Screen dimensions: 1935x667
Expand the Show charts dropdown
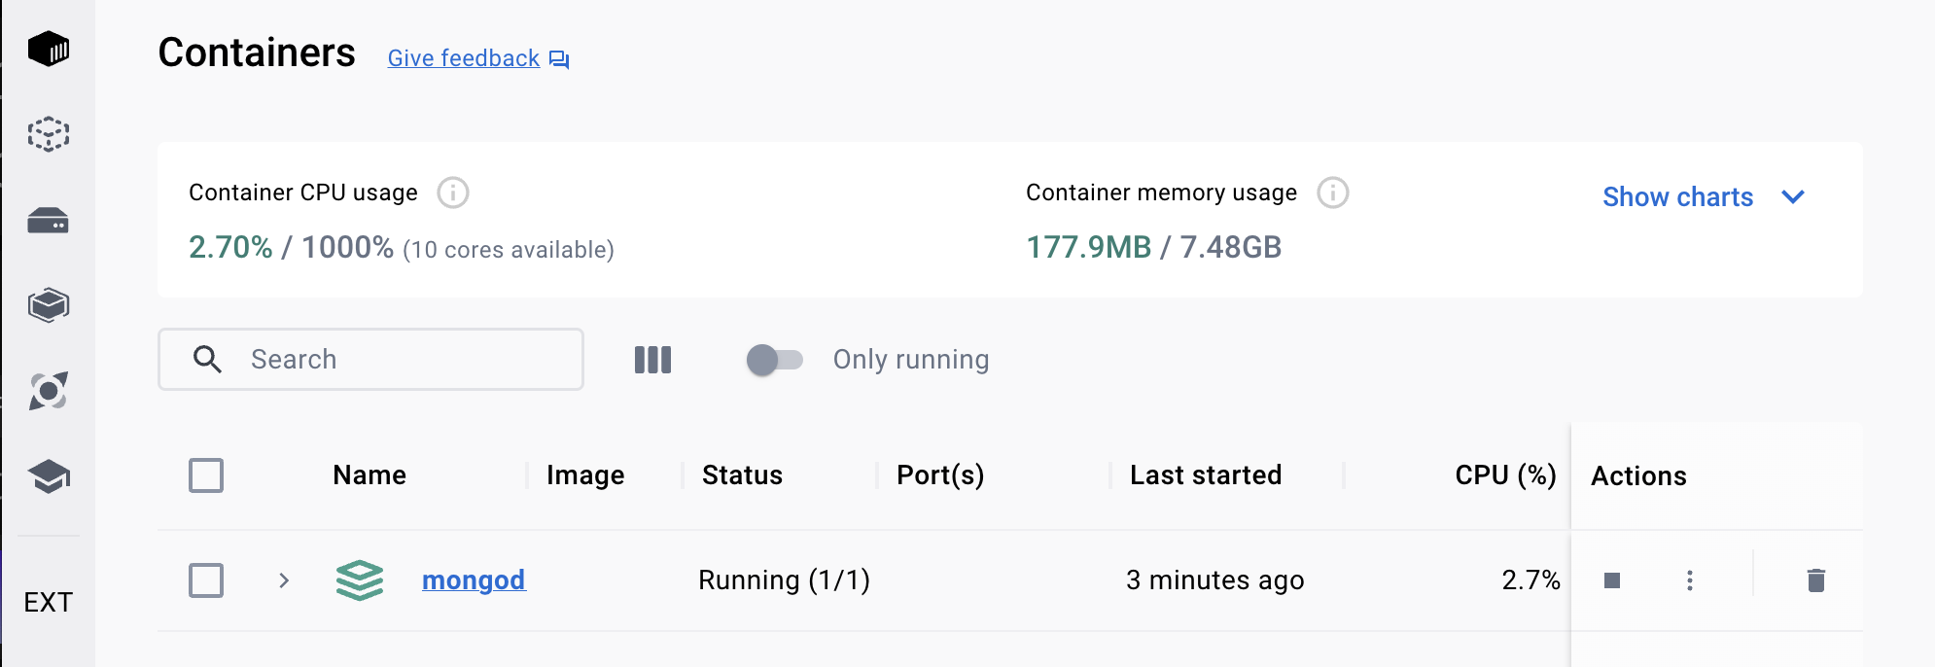[x=1705, y=197]
